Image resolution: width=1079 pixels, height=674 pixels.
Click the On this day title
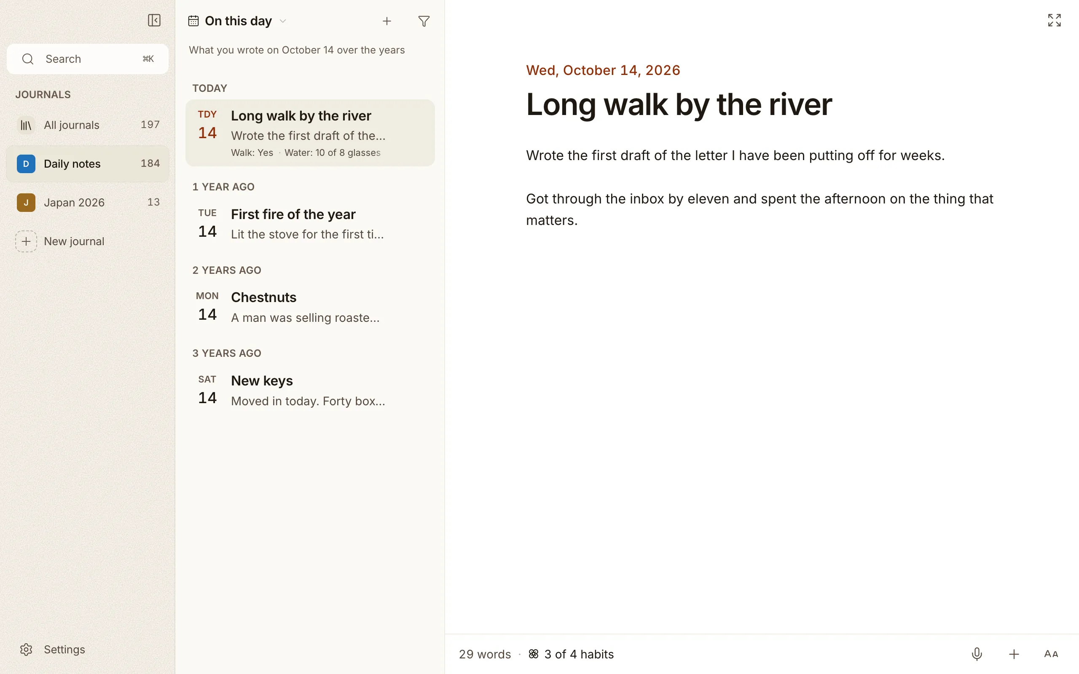pyautogui.click(x=238, y=21)
